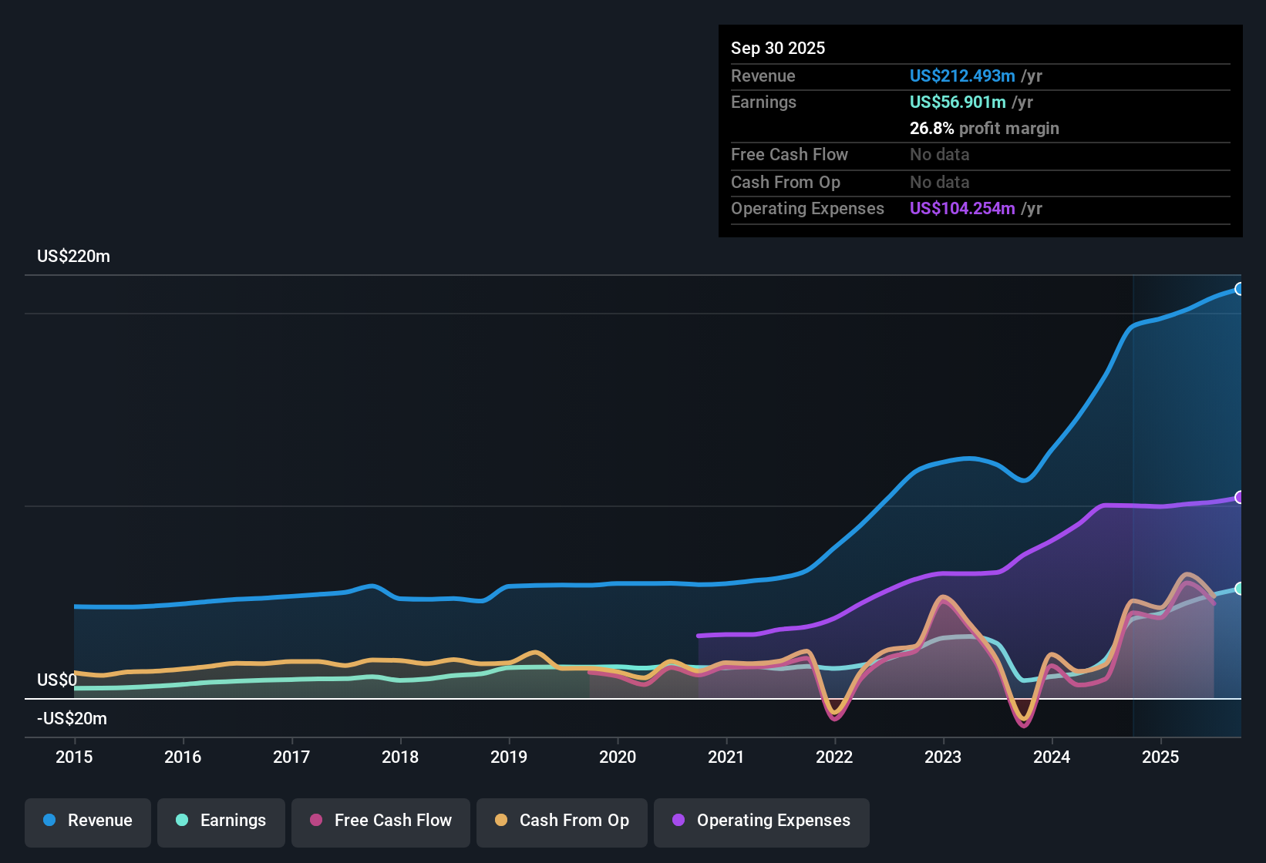The width and height of the screenshot is (1266, 863).
Task: Open the Sep 30 2025 date selector
Action: coord(778,48)
